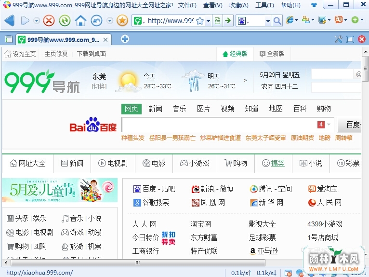
Task: Expand the weather forecast right arrow
Action: pyautogui.click(x=246, y=81)
